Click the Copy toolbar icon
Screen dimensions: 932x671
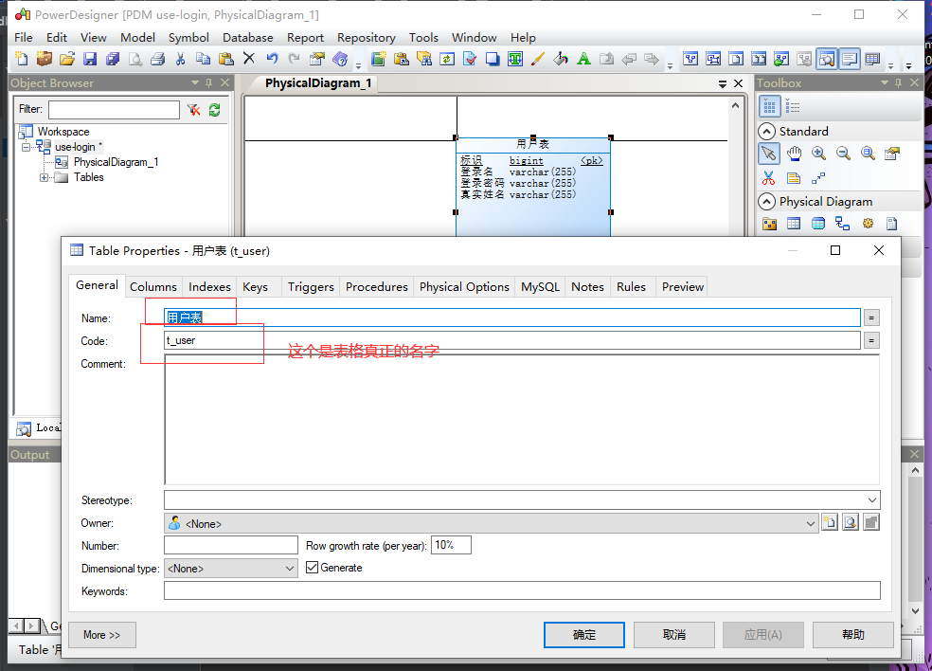coord(204,59)
